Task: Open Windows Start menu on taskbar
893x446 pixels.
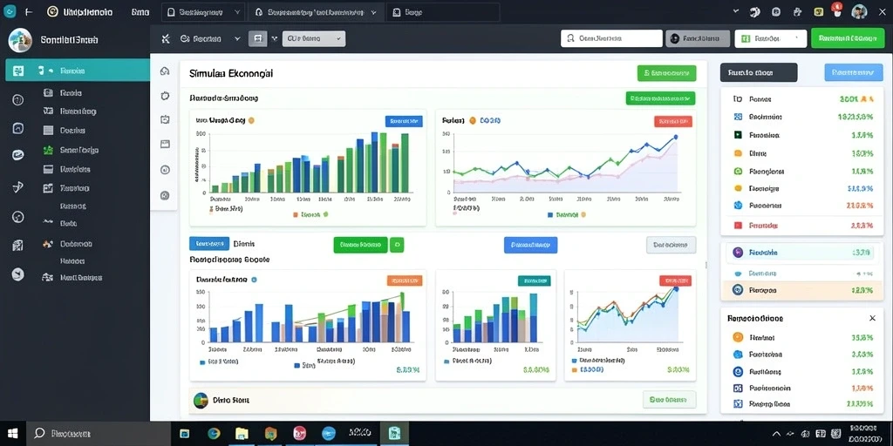Action: [12, 433]
